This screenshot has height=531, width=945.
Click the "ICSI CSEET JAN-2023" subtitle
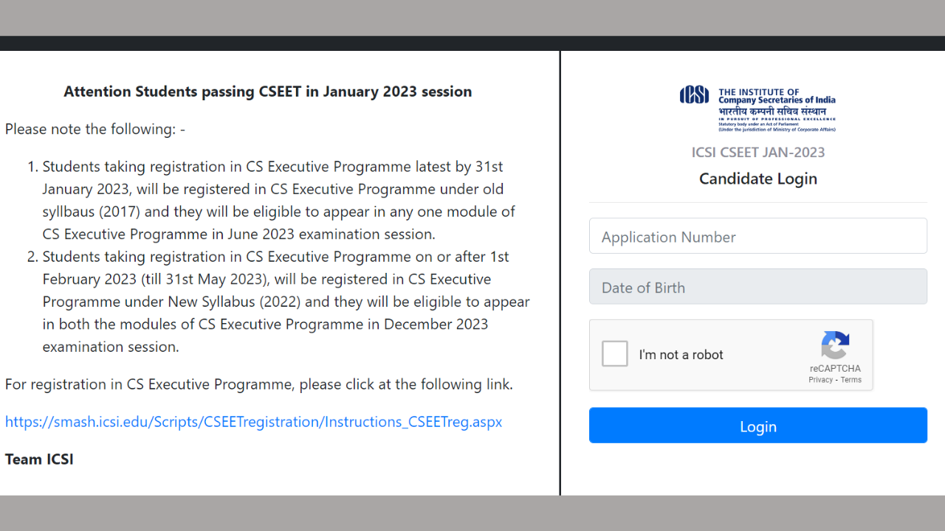[x=757, y=153]
